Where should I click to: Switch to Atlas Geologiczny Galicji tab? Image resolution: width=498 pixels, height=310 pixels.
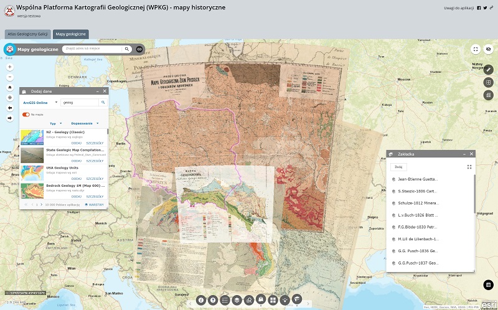tap(27, 34)
